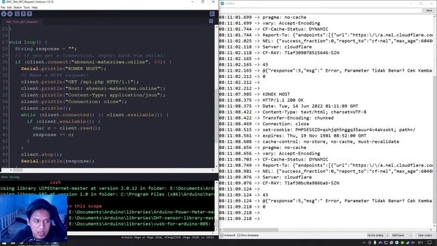Select the ENC_Test_GET_Request sketch tab
437x246 pixels.
[x=22, y=22]
